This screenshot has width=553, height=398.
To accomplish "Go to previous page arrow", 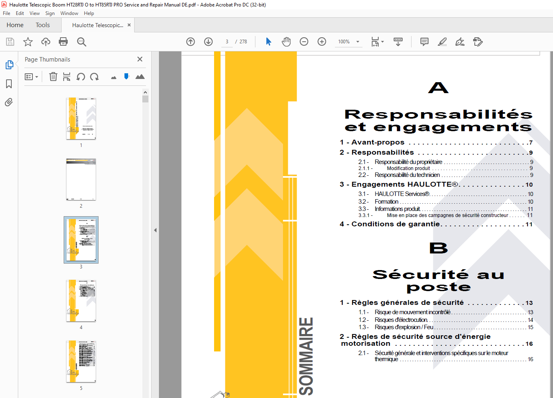I will [191, 42].
